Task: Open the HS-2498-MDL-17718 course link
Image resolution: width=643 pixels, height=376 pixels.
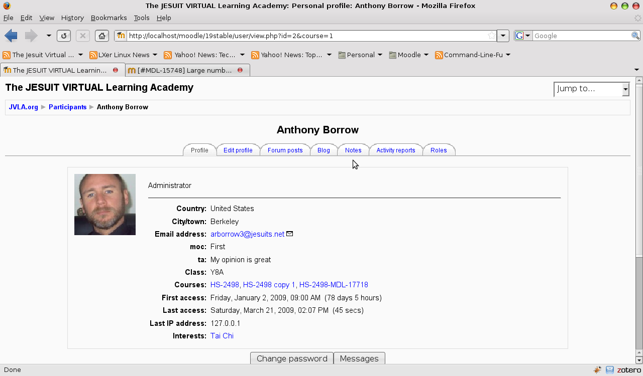Action: pos(334,285)
